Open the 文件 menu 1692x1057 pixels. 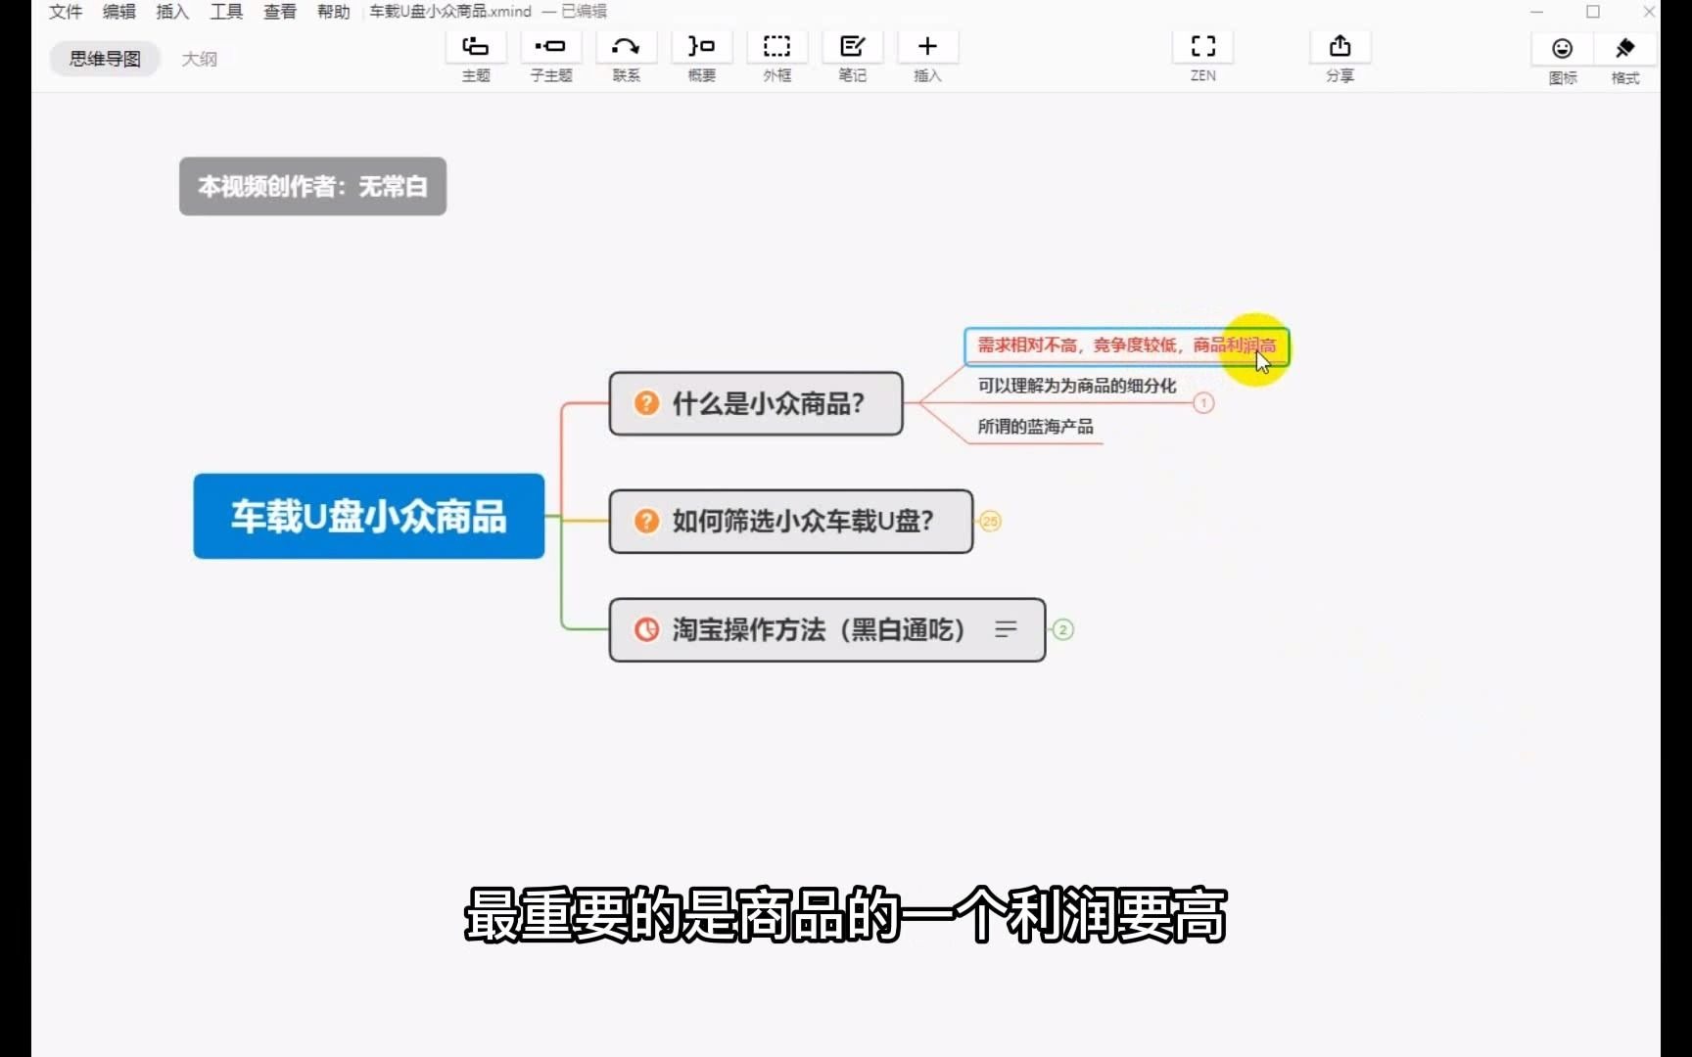66,12
